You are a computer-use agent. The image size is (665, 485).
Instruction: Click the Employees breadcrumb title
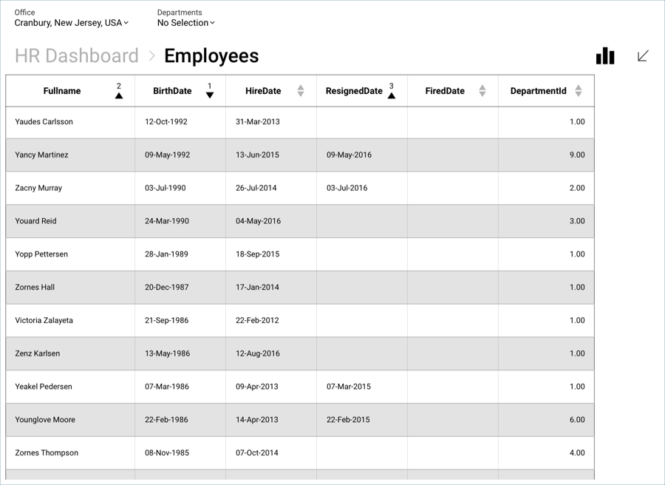(x=211, y=56)
